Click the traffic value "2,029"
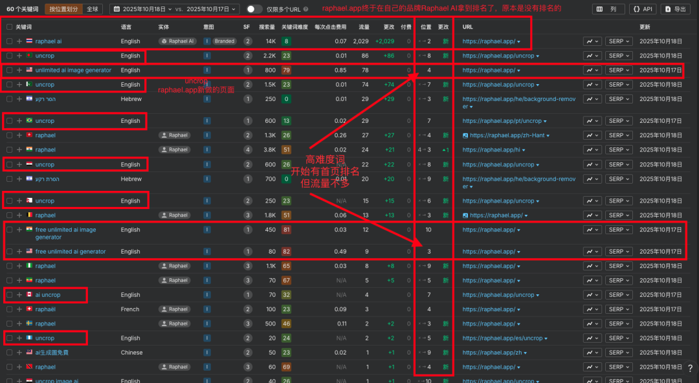The width and height of the screenshot is (699, 383). 361,41
